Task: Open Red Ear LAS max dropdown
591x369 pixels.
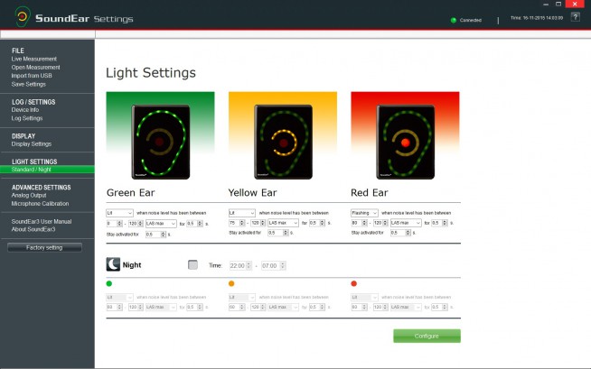Action: click(x=406, y=223)
